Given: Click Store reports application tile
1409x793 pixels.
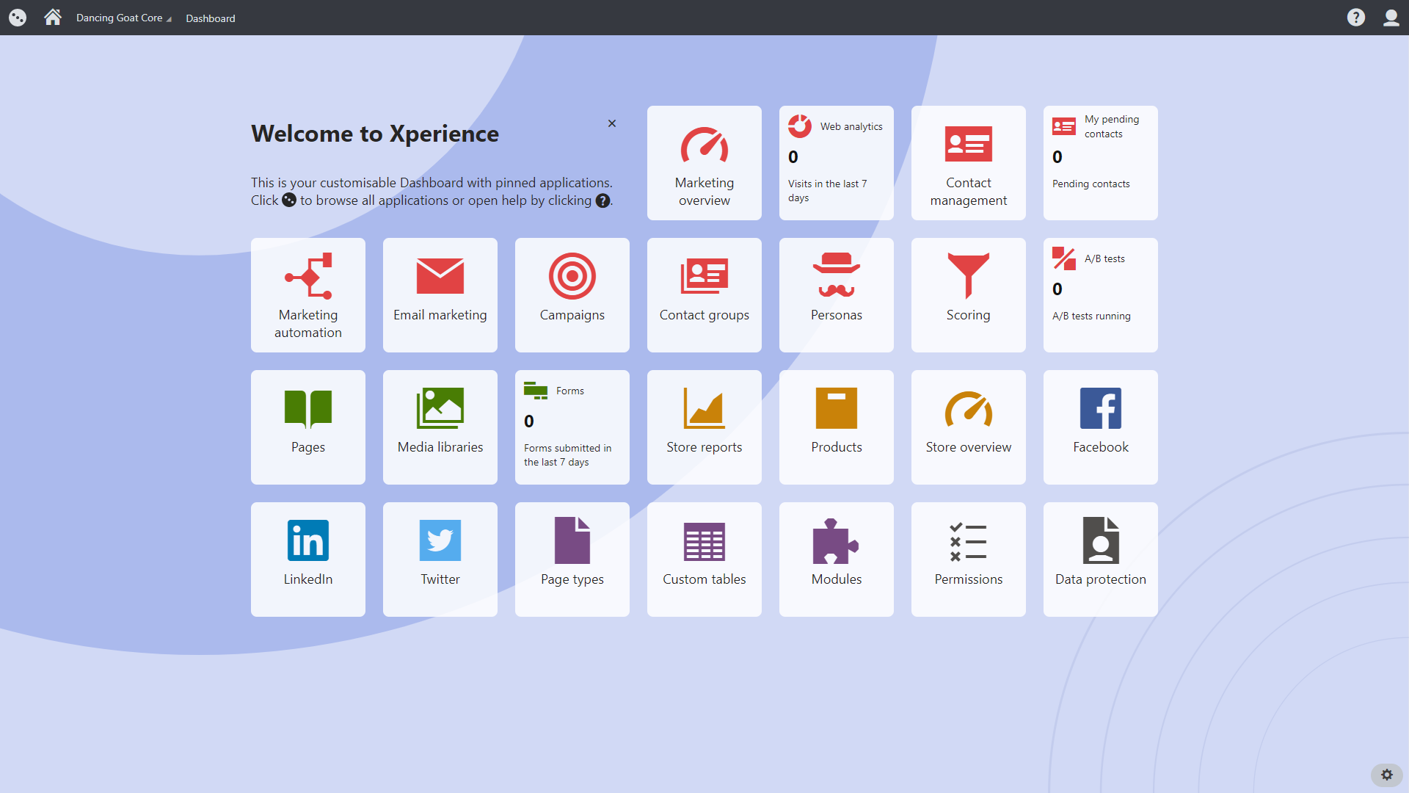Looking at the screenshot, I should click(x=704, y=427).
